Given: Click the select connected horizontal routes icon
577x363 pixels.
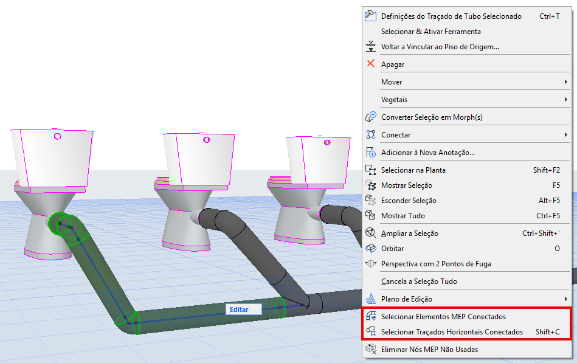Looking at the screenshot, I should click(370, 331).
